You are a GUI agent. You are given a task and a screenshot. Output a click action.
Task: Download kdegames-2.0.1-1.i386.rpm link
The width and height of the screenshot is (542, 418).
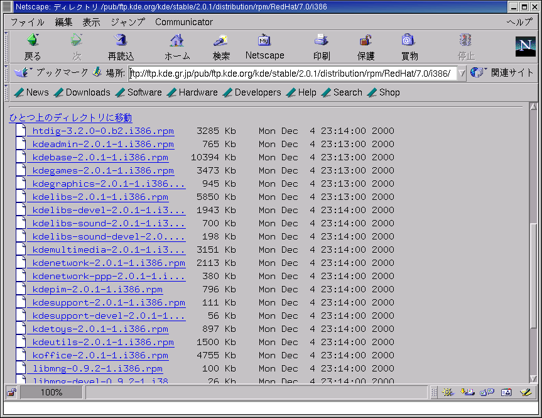tap(103, 170)
